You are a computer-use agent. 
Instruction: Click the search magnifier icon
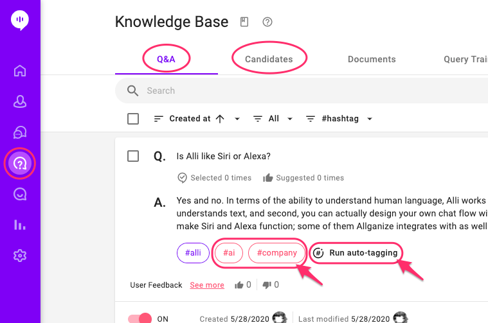pos(132,91)
